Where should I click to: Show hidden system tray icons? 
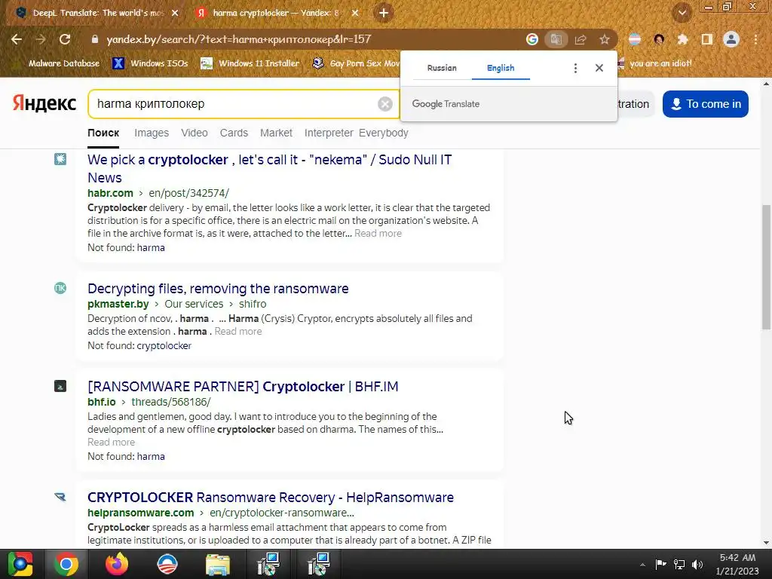(642, 565)
